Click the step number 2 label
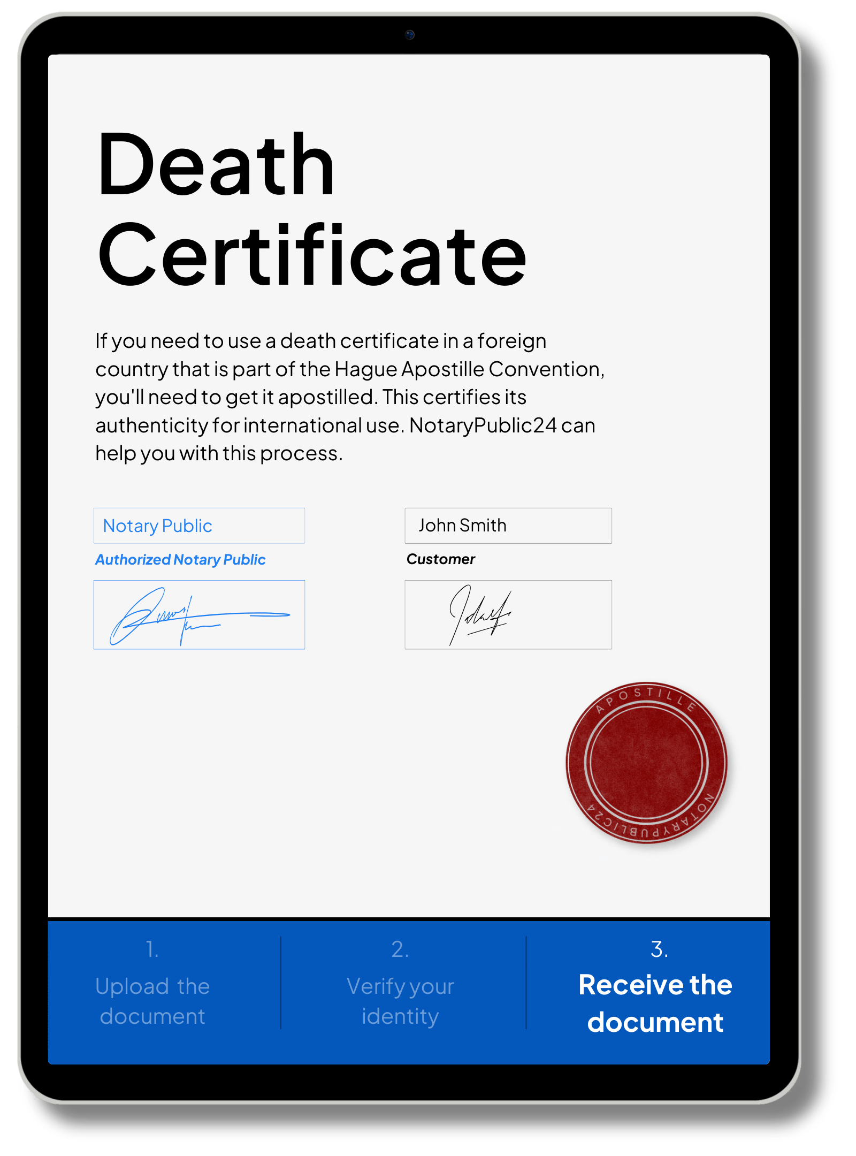The image size is (856, 1156). pos(400,949)
